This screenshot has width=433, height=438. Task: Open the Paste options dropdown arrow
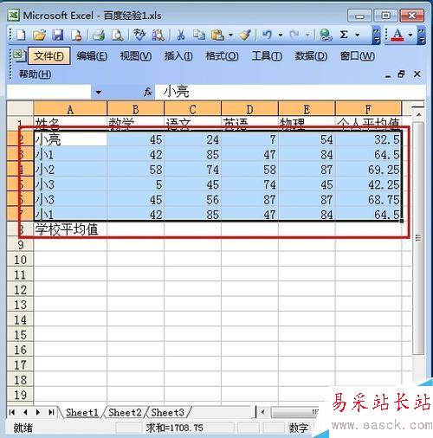[x=230, y=35]
